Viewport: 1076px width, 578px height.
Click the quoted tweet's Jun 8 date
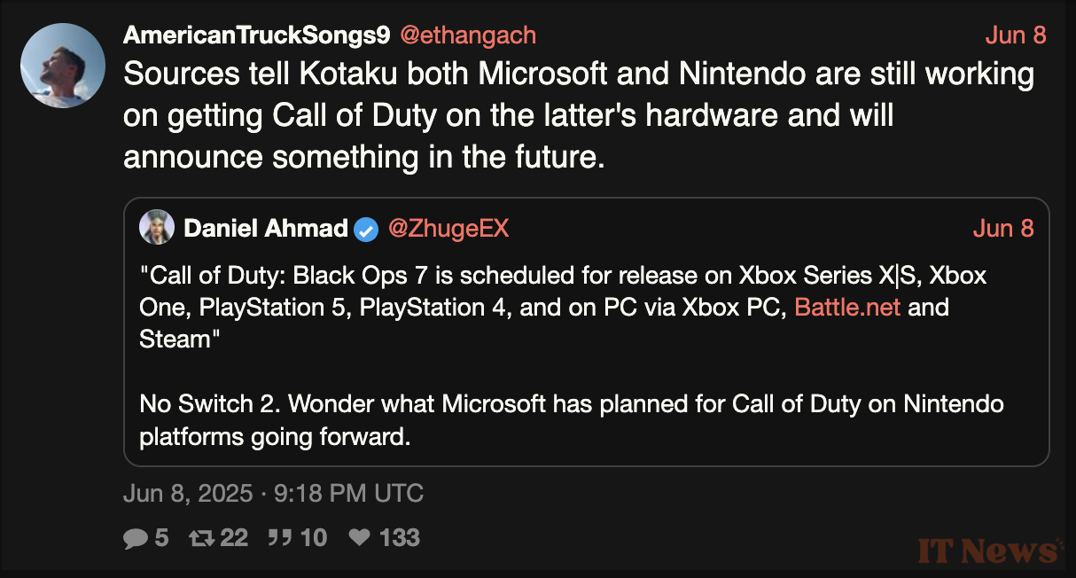[1003, 229]
